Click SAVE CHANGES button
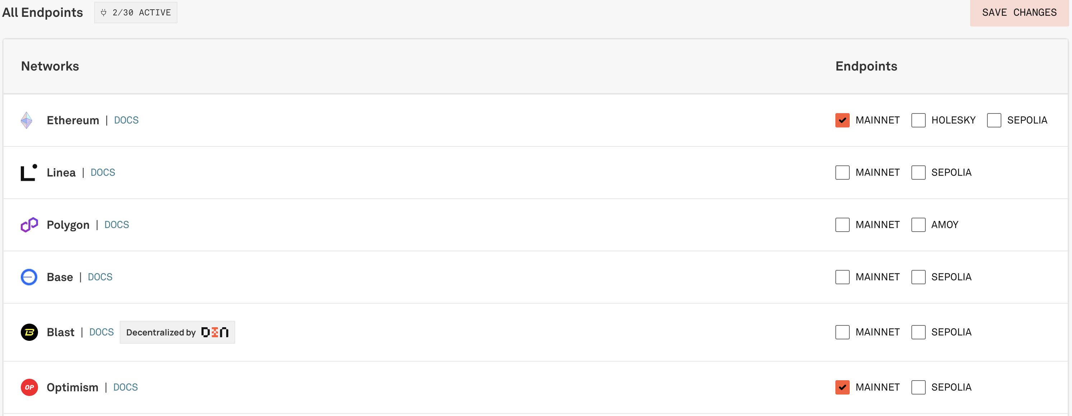Viewport: 1072px width, 416px height. (1019, 13)
